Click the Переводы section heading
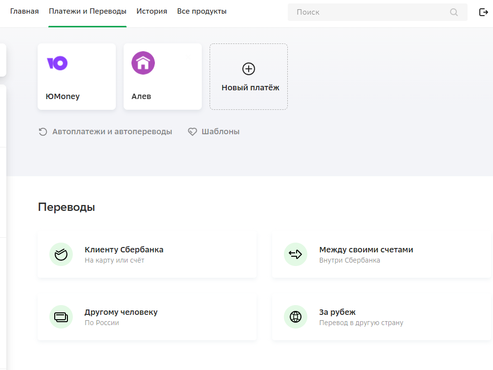The width and height of the screenshot is (493, 370). [x=66, y=207]
